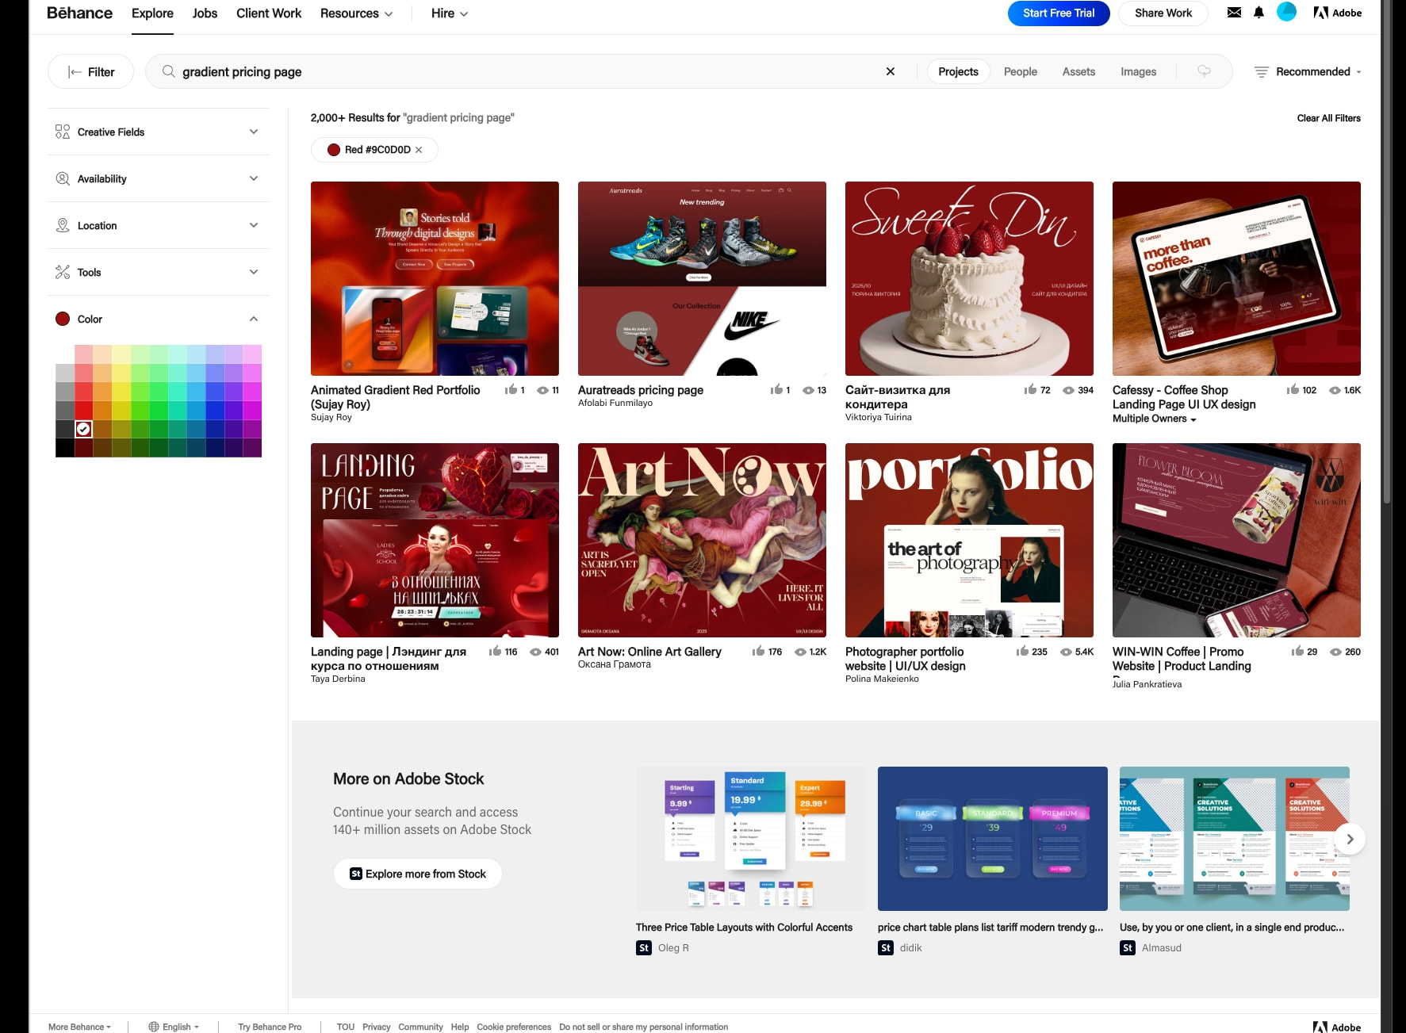Go to the Explore tab

152,13
